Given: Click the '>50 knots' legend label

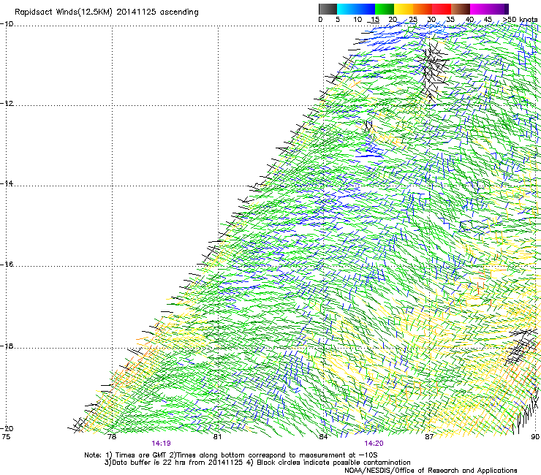Looking at the screenshot, I should [521, 20].
